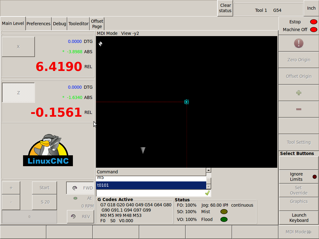Toggle the Flood coolant LED

pos(224,219)
